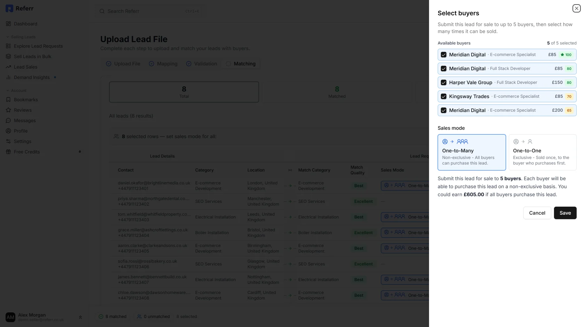This screenshot has width=585, height=327.
Task: Click the Cancel button
Action: 537,213
